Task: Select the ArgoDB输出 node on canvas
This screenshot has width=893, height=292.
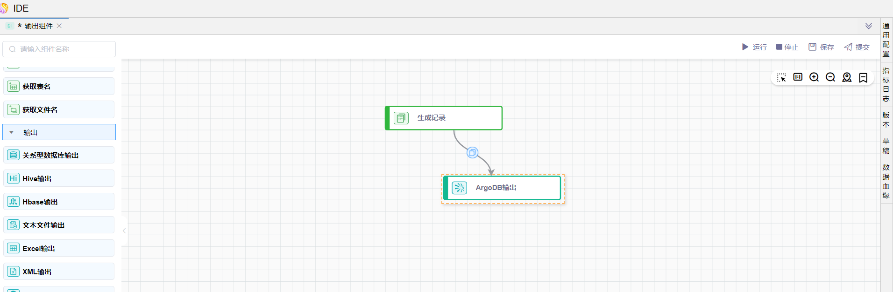Action: click(502, 188)
